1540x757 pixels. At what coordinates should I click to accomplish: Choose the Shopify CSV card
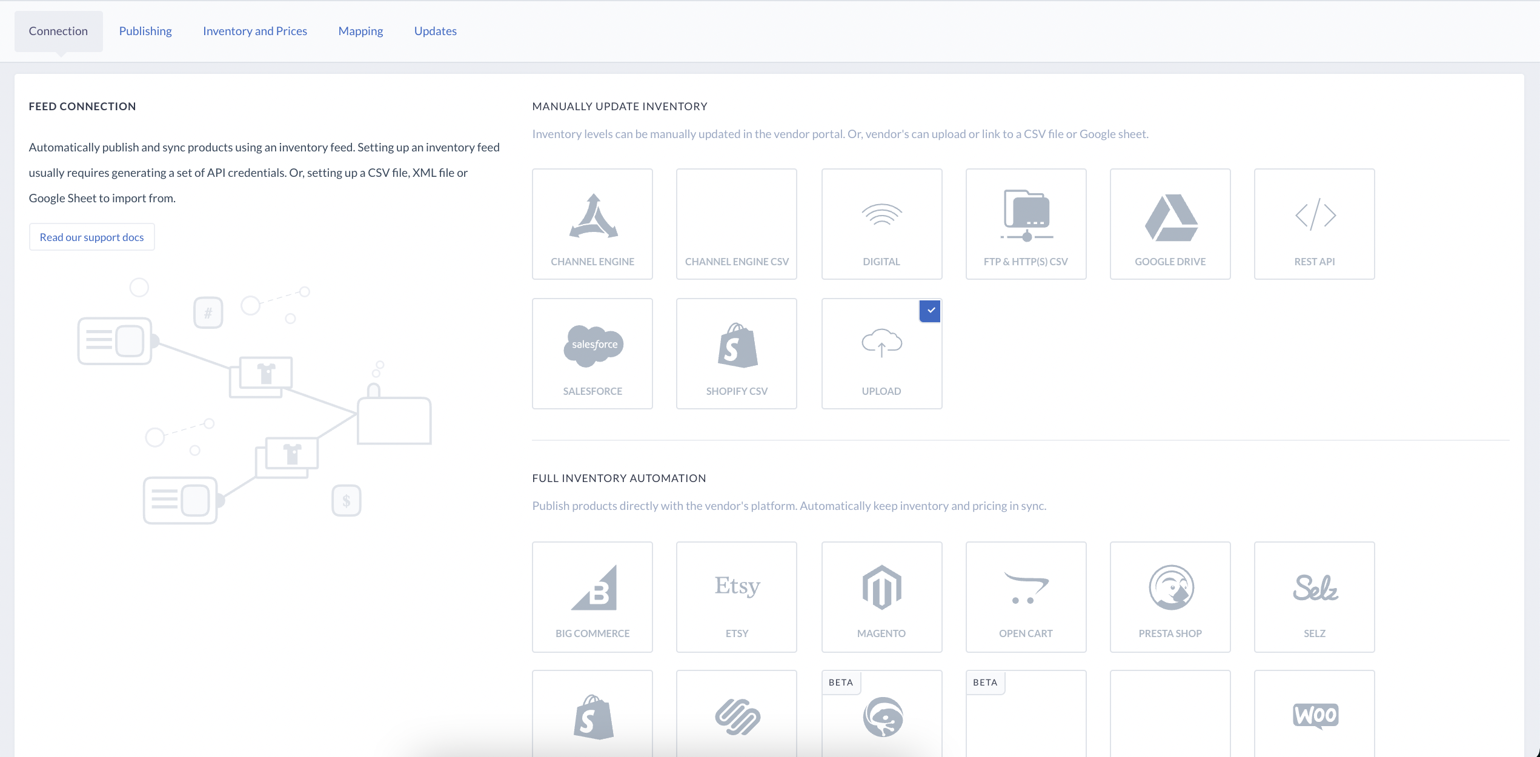[x=736, y=353]
